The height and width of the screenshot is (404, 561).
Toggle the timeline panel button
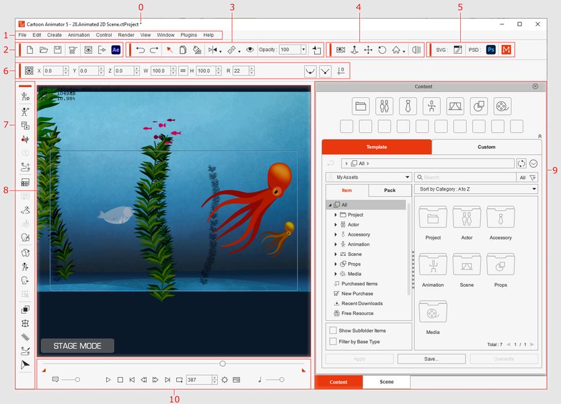click(237, 380)
